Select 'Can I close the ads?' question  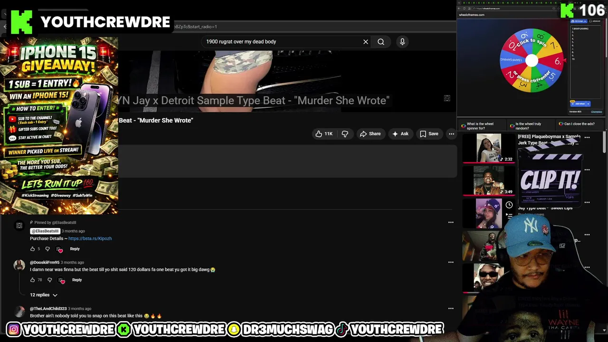point(579,124)
